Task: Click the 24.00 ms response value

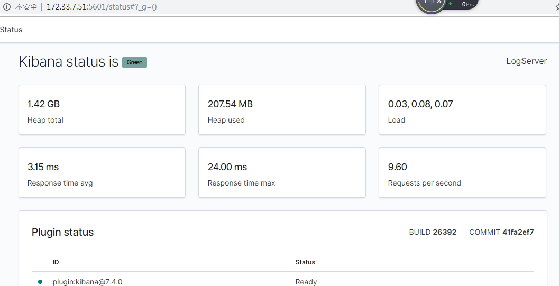Action: tap(227, 167)
